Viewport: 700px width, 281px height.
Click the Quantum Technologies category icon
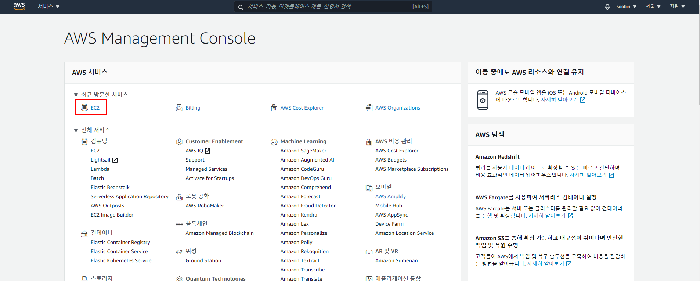(x=179, y=278)
